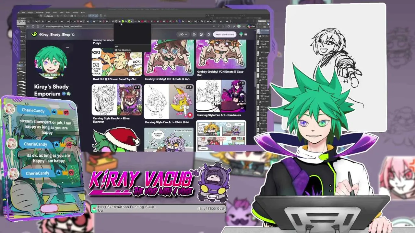Image resolution: width=415 pixels, height=233 pixels.
Task: Open Clip Studio Filter menu
Action: [68, 12]
